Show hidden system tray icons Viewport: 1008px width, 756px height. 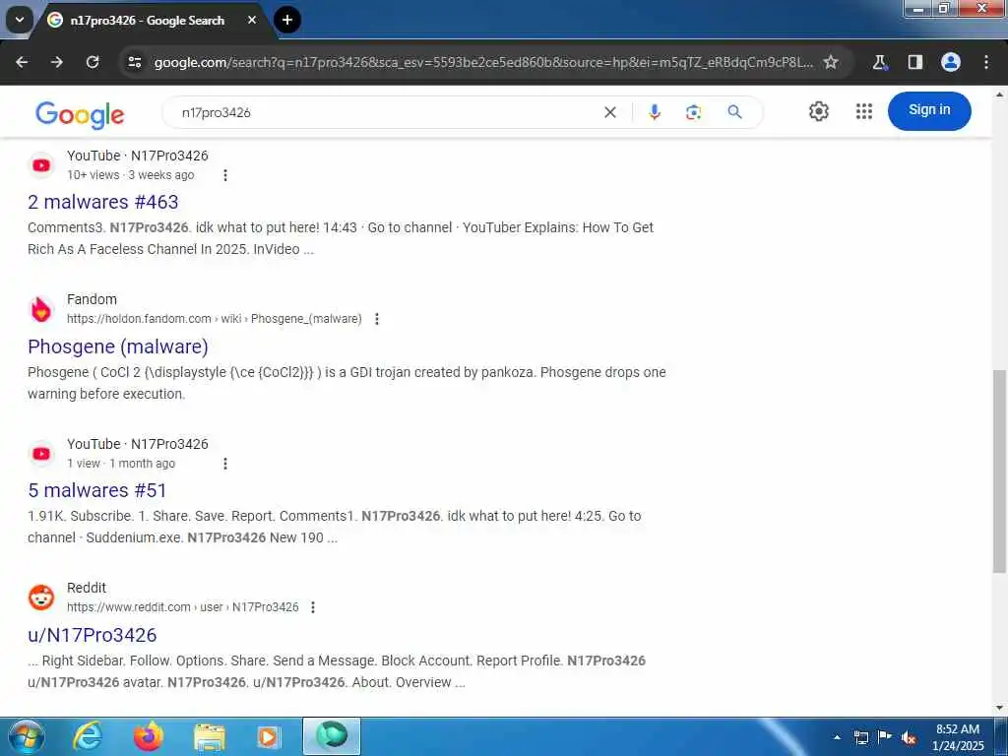tap(837, 737)
